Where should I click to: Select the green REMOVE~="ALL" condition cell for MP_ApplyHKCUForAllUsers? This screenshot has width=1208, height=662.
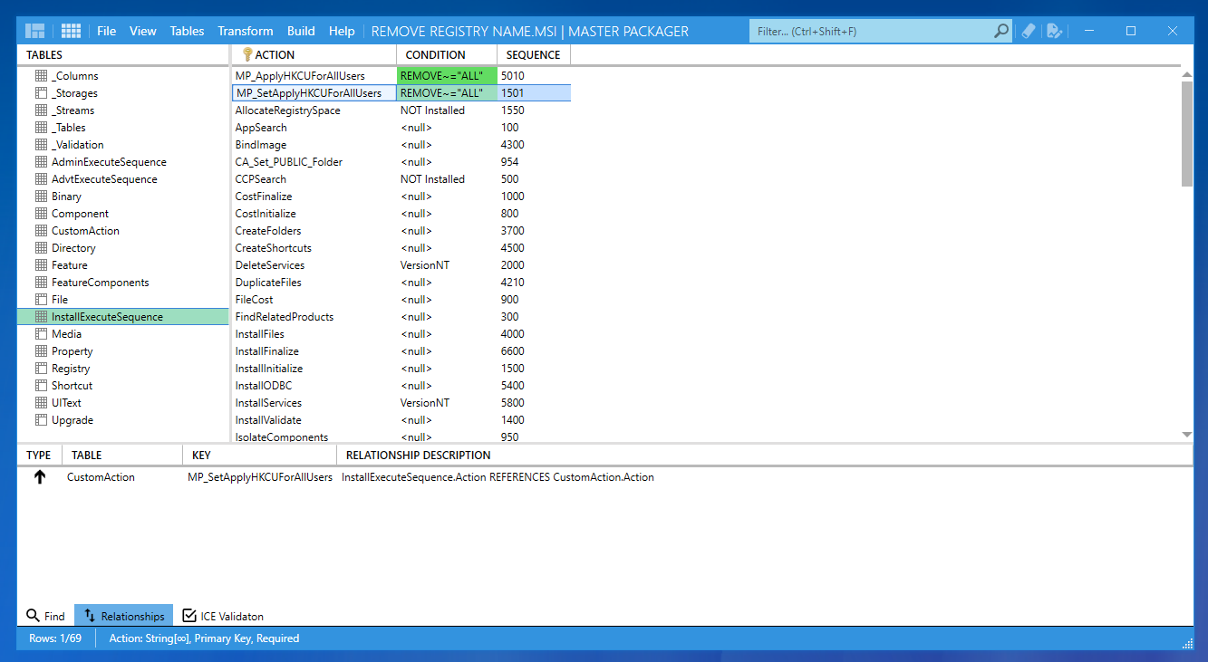447,76
